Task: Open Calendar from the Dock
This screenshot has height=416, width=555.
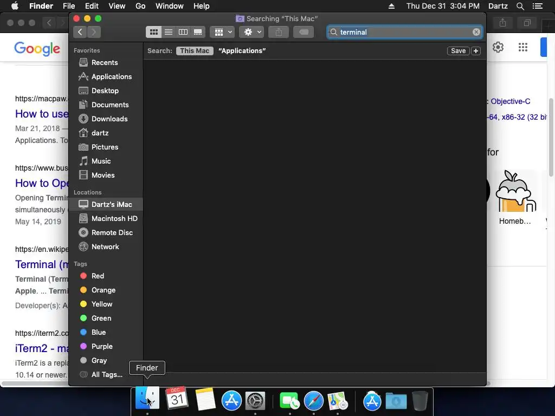Action: 176,399
